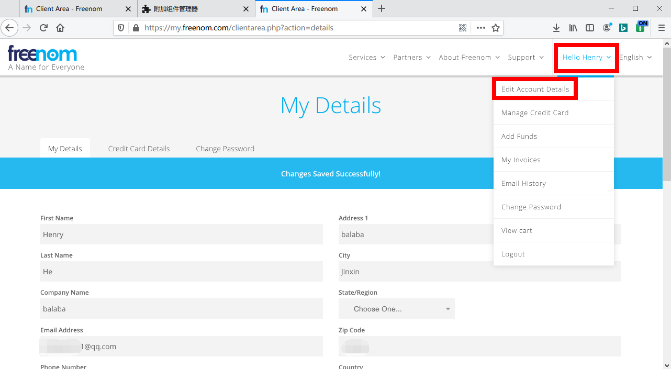Click into the First Name field
Viewport: 671px width, 369px height.
tap(181, 234)
